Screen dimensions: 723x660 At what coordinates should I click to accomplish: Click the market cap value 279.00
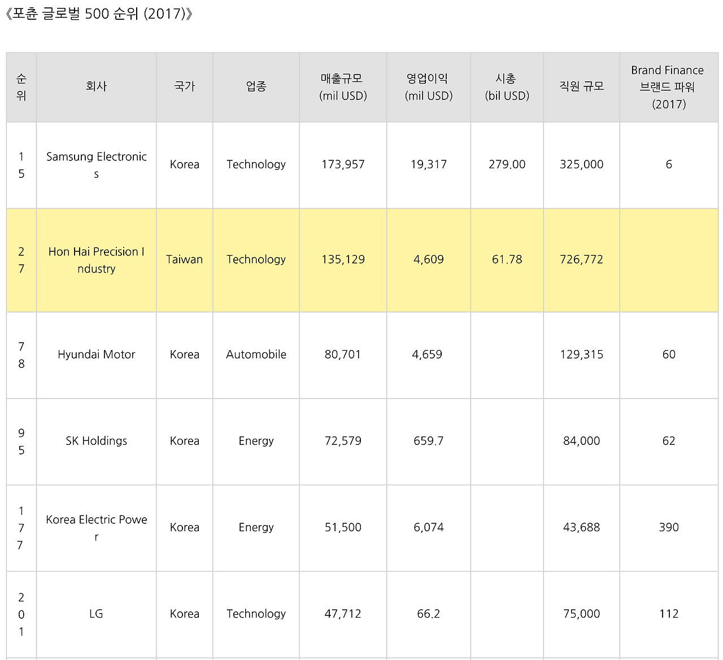tap(507, 165)
